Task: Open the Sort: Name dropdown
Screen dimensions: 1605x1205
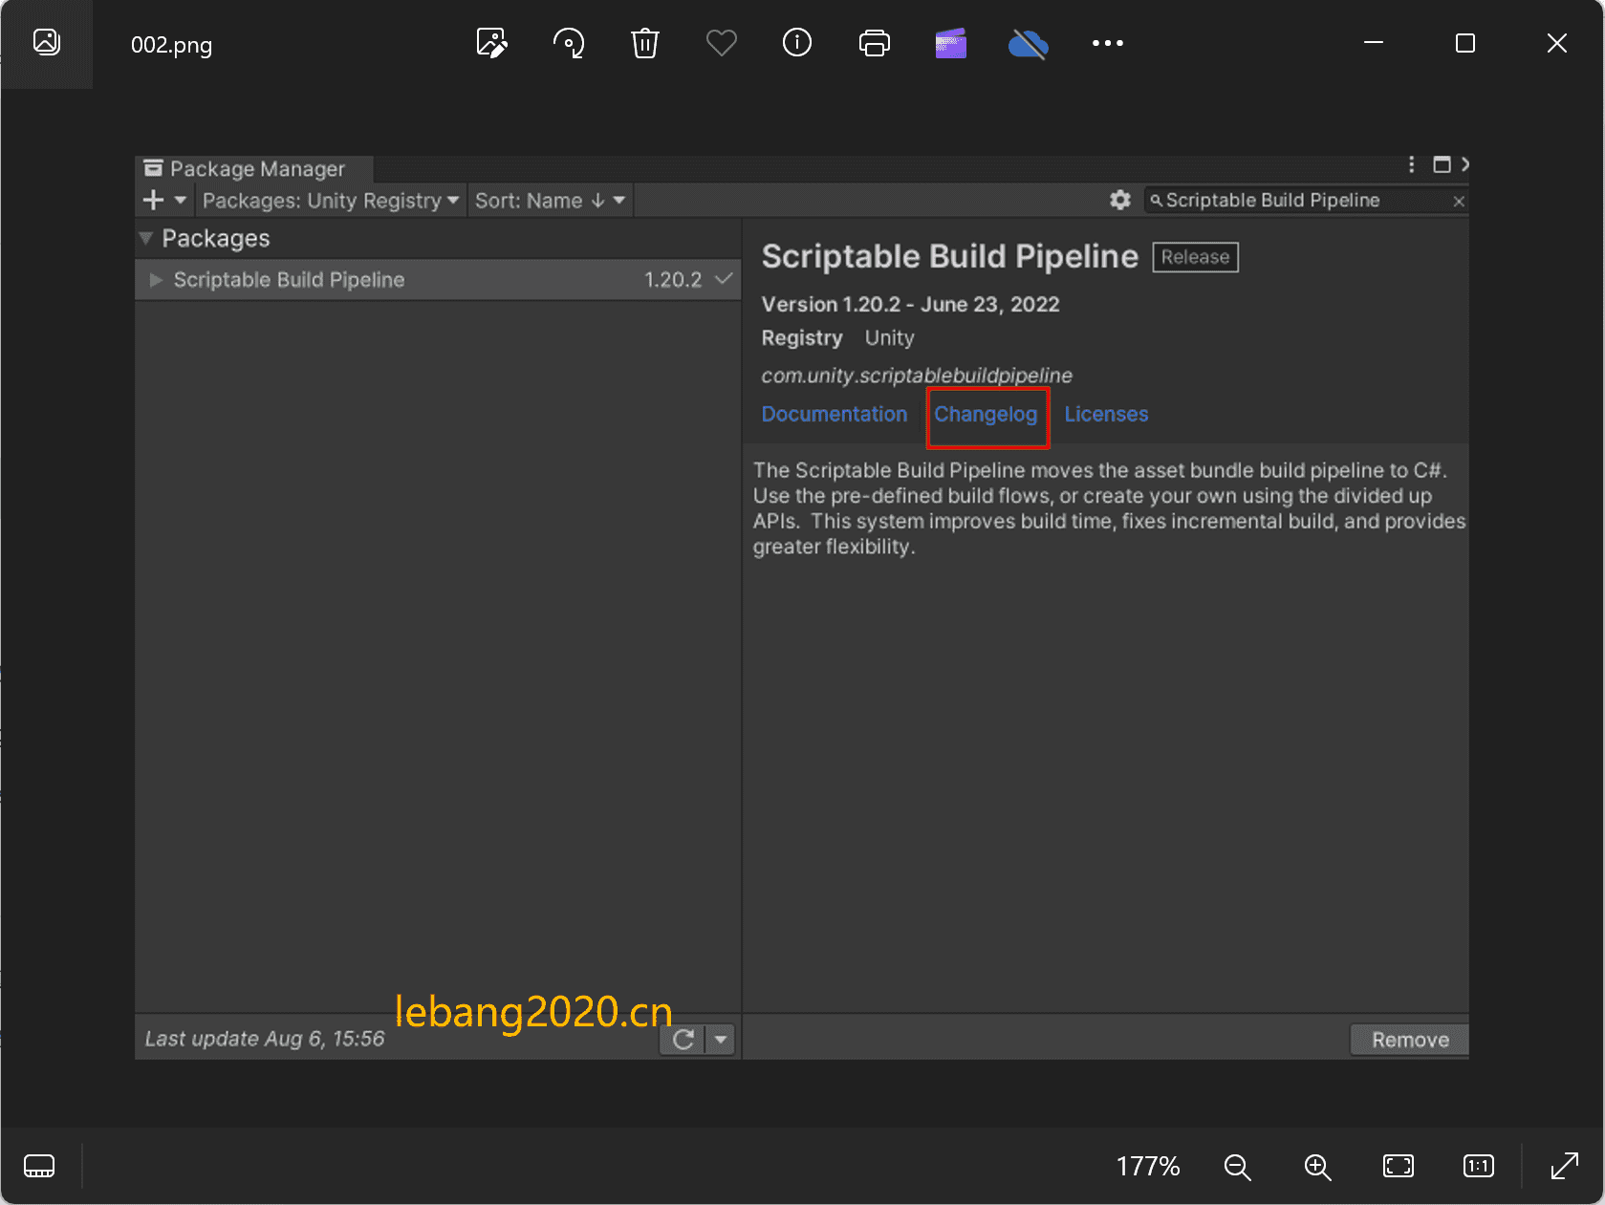Action: click(x=550, y=201)
